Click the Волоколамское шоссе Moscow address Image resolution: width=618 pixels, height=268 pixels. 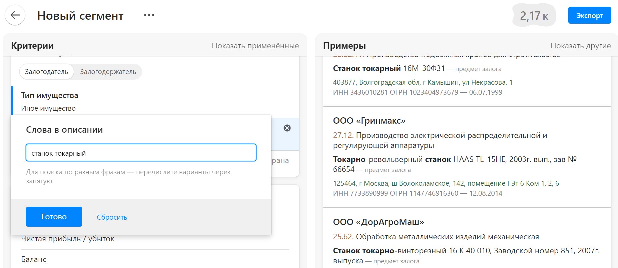pos(446,183)
